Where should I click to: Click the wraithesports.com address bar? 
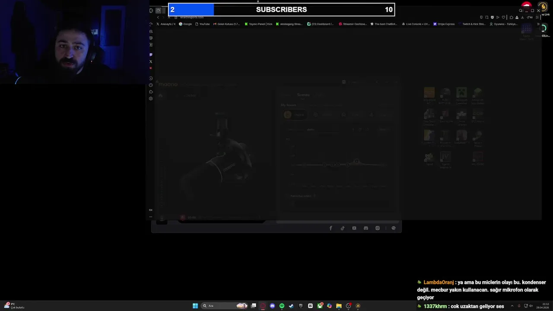pos(192,17)
